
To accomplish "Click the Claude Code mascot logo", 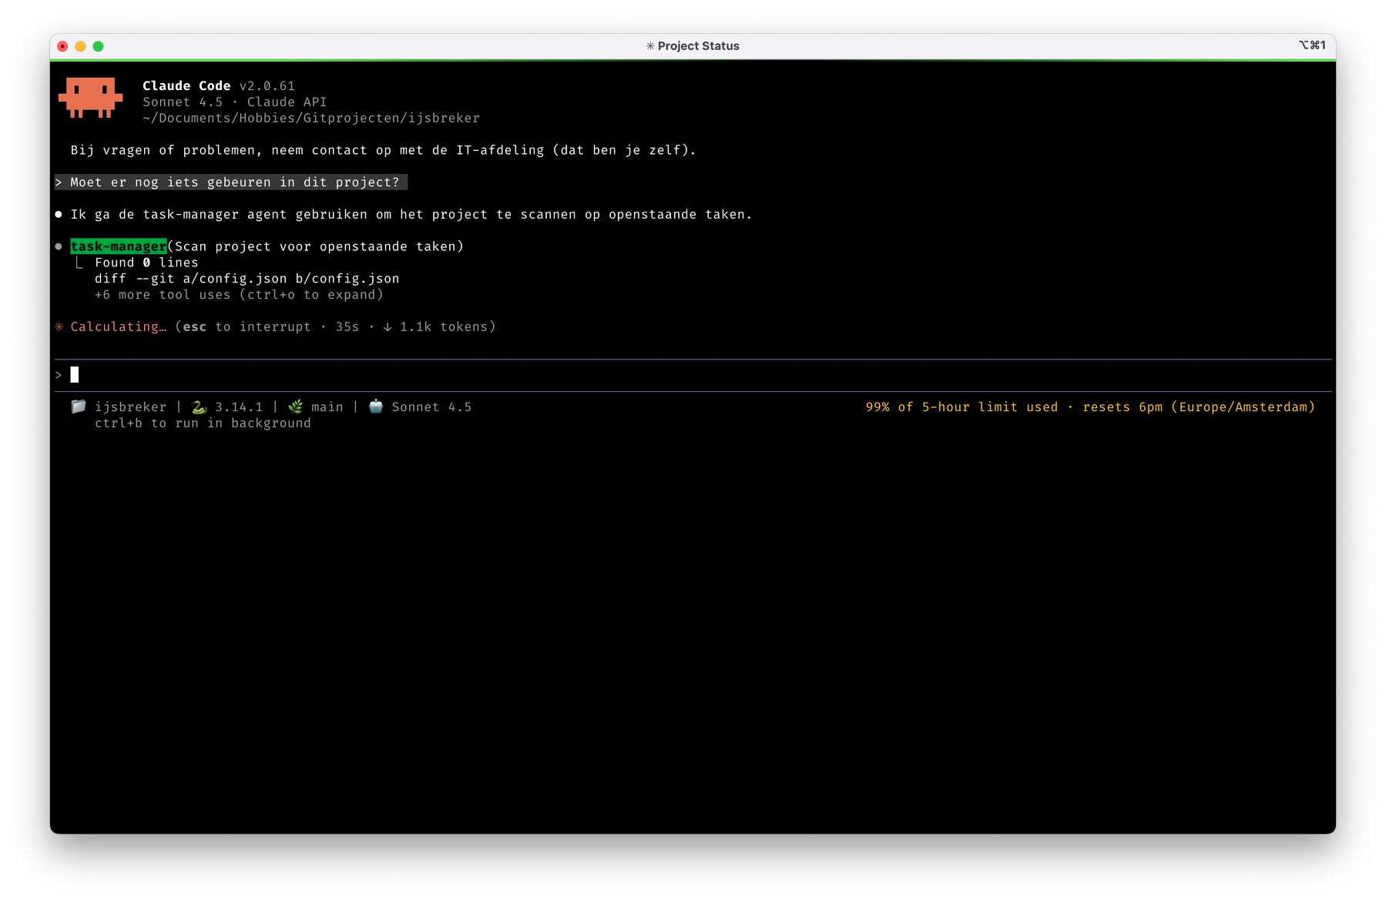I will click(x=90, y=97).
